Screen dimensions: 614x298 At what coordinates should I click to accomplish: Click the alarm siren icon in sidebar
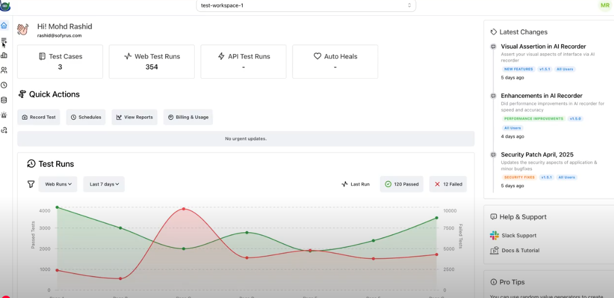click(4, 115)
